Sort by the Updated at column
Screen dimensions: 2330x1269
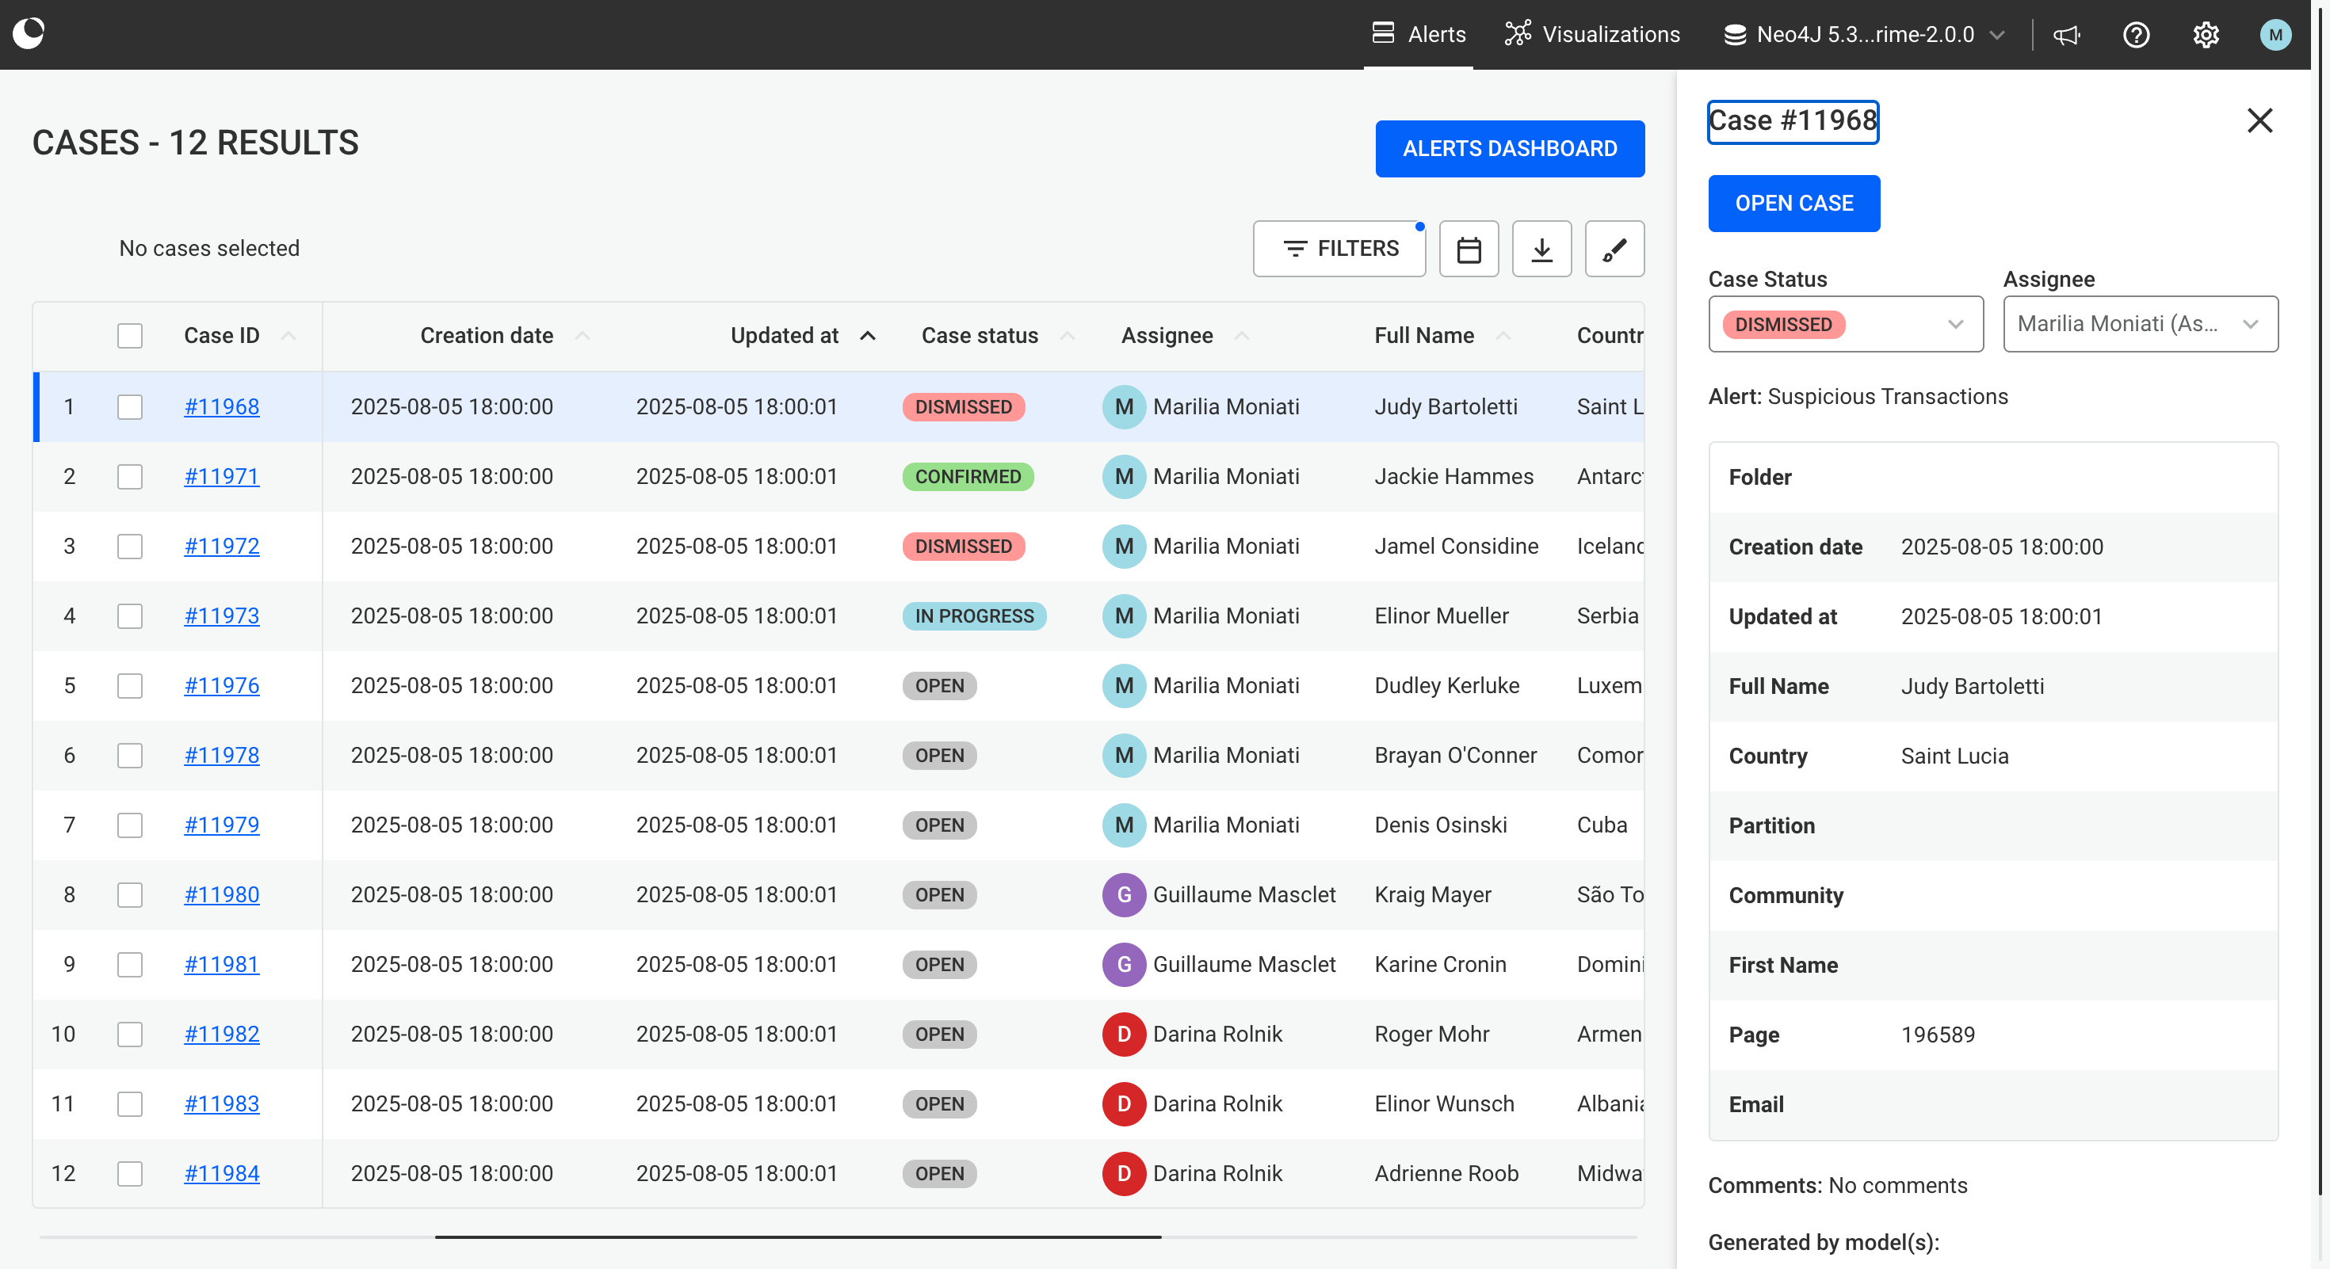click(785, 335)
